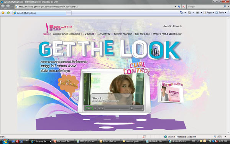Open Print button dropdown arrow

tap(201, 13)
